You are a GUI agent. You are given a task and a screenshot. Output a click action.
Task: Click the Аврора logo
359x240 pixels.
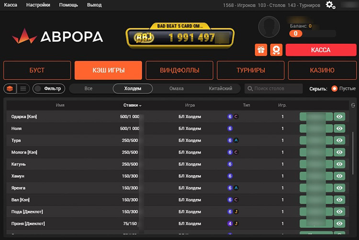[57, 36]
